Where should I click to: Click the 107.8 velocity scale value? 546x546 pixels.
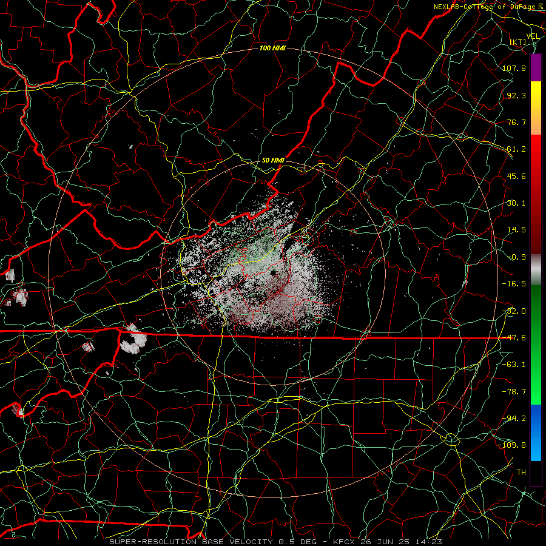point(514,68)
